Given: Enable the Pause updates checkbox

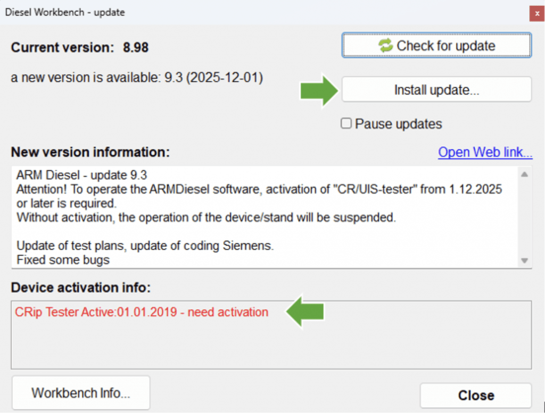Looking at the screenshot, I should click(x=346, y=123).
